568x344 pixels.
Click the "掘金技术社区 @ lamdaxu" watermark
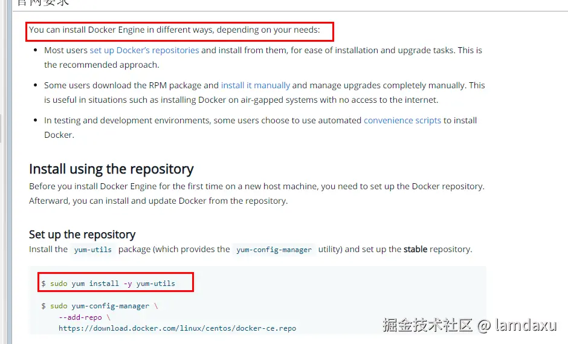(x=469, y=325)
